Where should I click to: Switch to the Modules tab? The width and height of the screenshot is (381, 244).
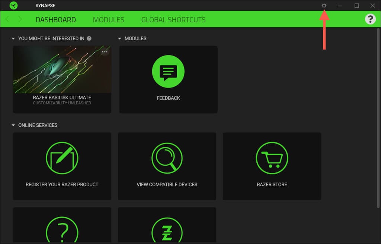pos(109,20)
